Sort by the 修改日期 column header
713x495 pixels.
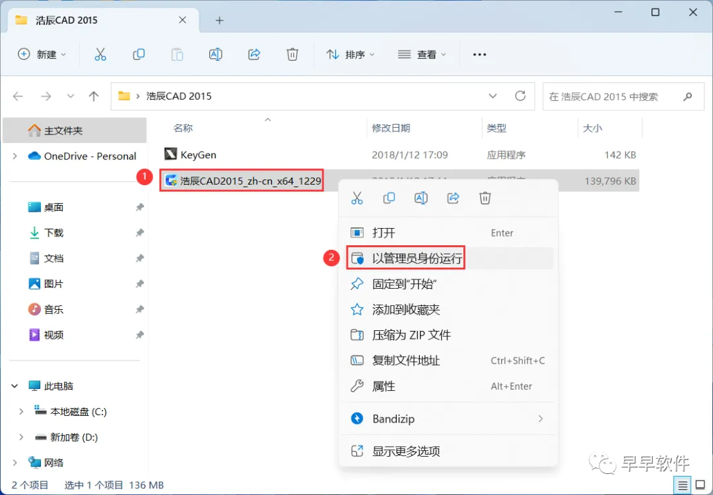(391, 128)
